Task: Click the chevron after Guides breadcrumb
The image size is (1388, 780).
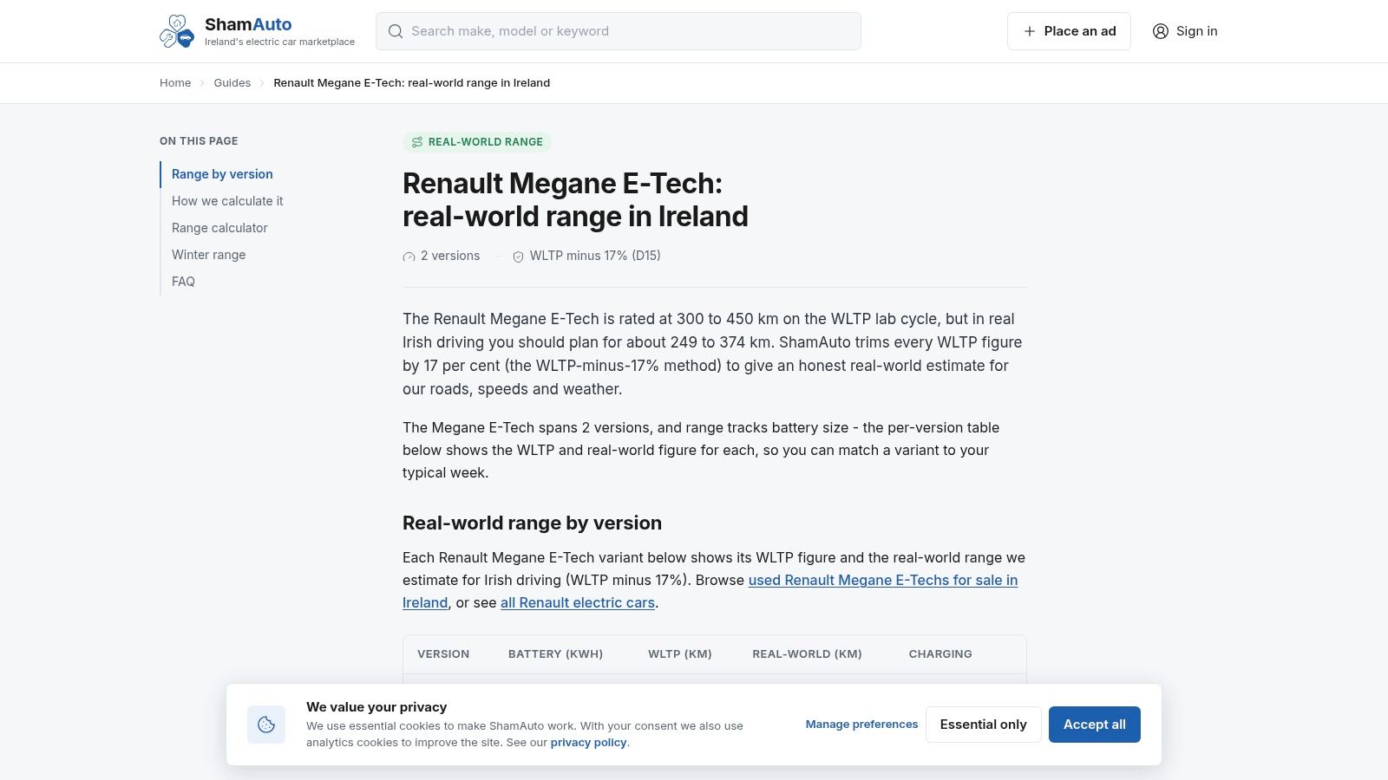Action: (262, 83)
